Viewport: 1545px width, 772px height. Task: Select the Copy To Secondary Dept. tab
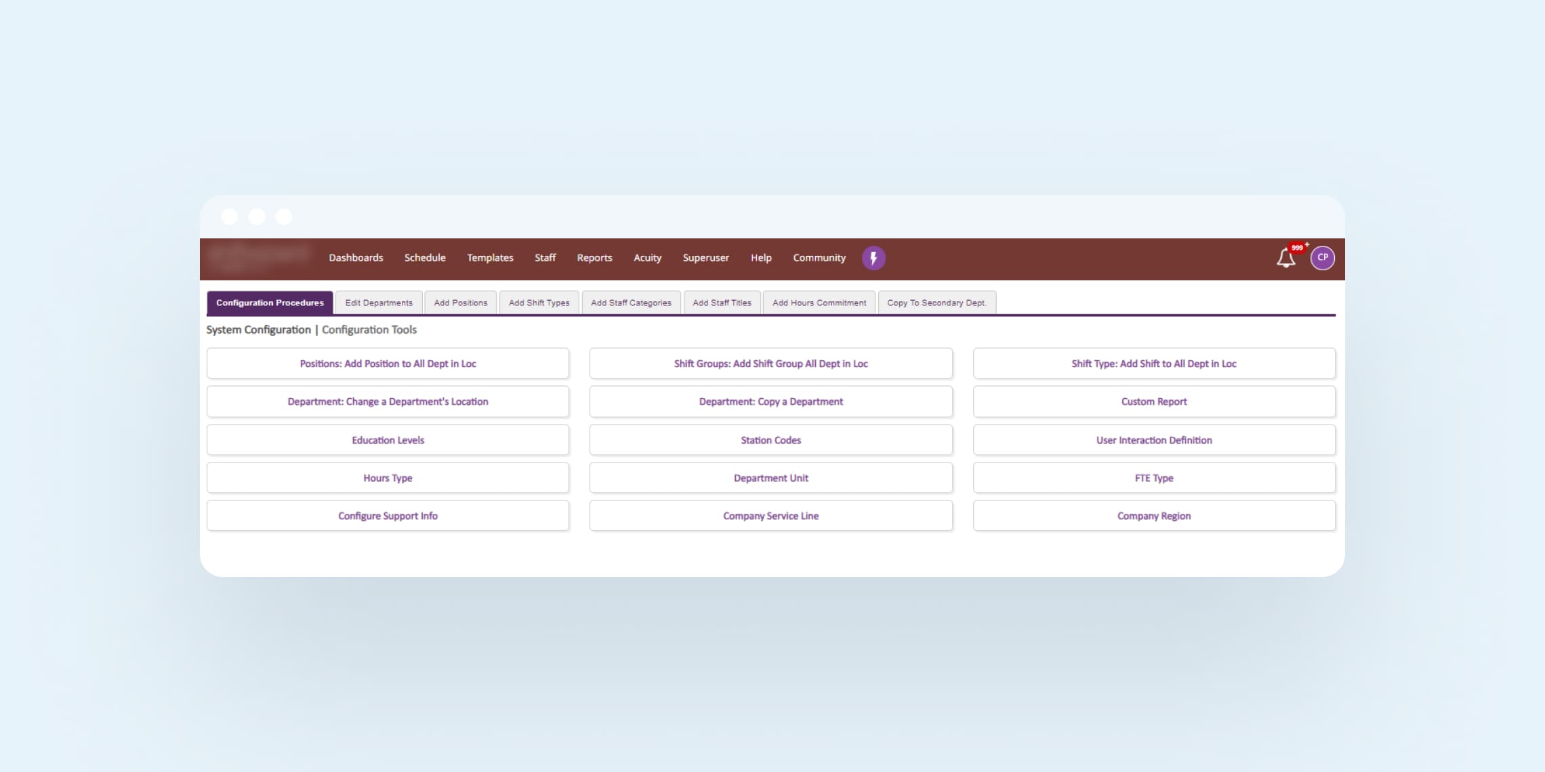936,303
